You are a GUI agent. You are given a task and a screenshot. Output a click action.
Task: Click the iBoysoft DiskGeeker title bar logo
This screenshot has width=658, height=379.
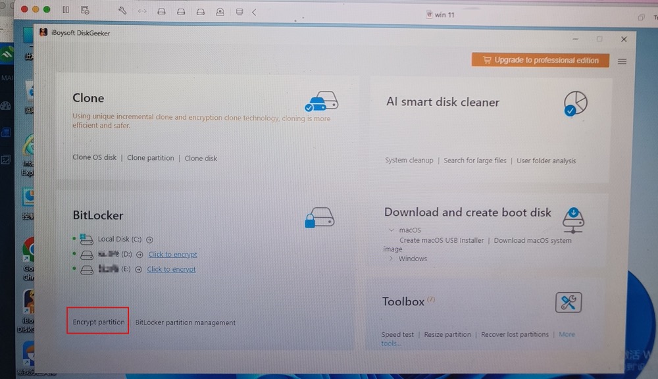pyautogui.click(x=43, y=32)
